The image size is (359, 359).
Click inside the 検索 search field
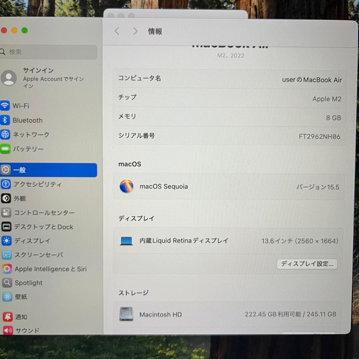[49, 52]
